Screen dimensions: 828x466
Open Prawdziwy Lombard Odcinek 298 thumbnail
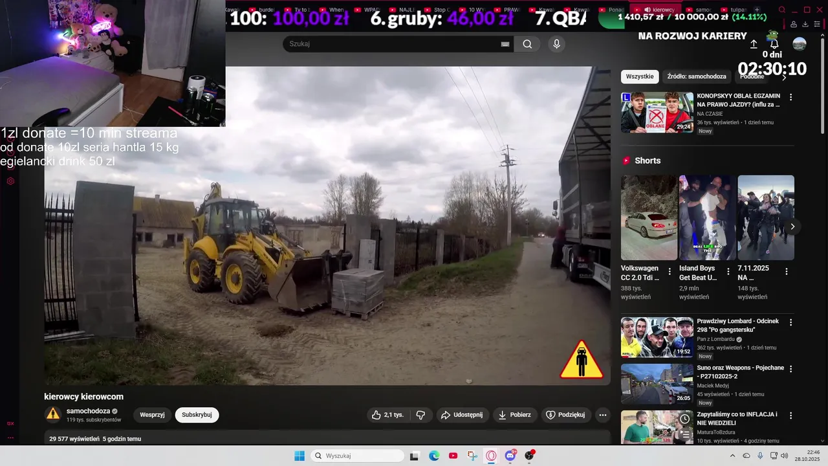pyautogui.click(x=657, y=337)
